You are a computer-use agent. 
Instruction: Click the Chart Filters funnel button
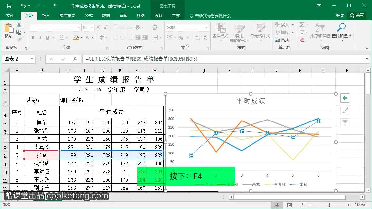pyautogui.click(x=345, y=122)
